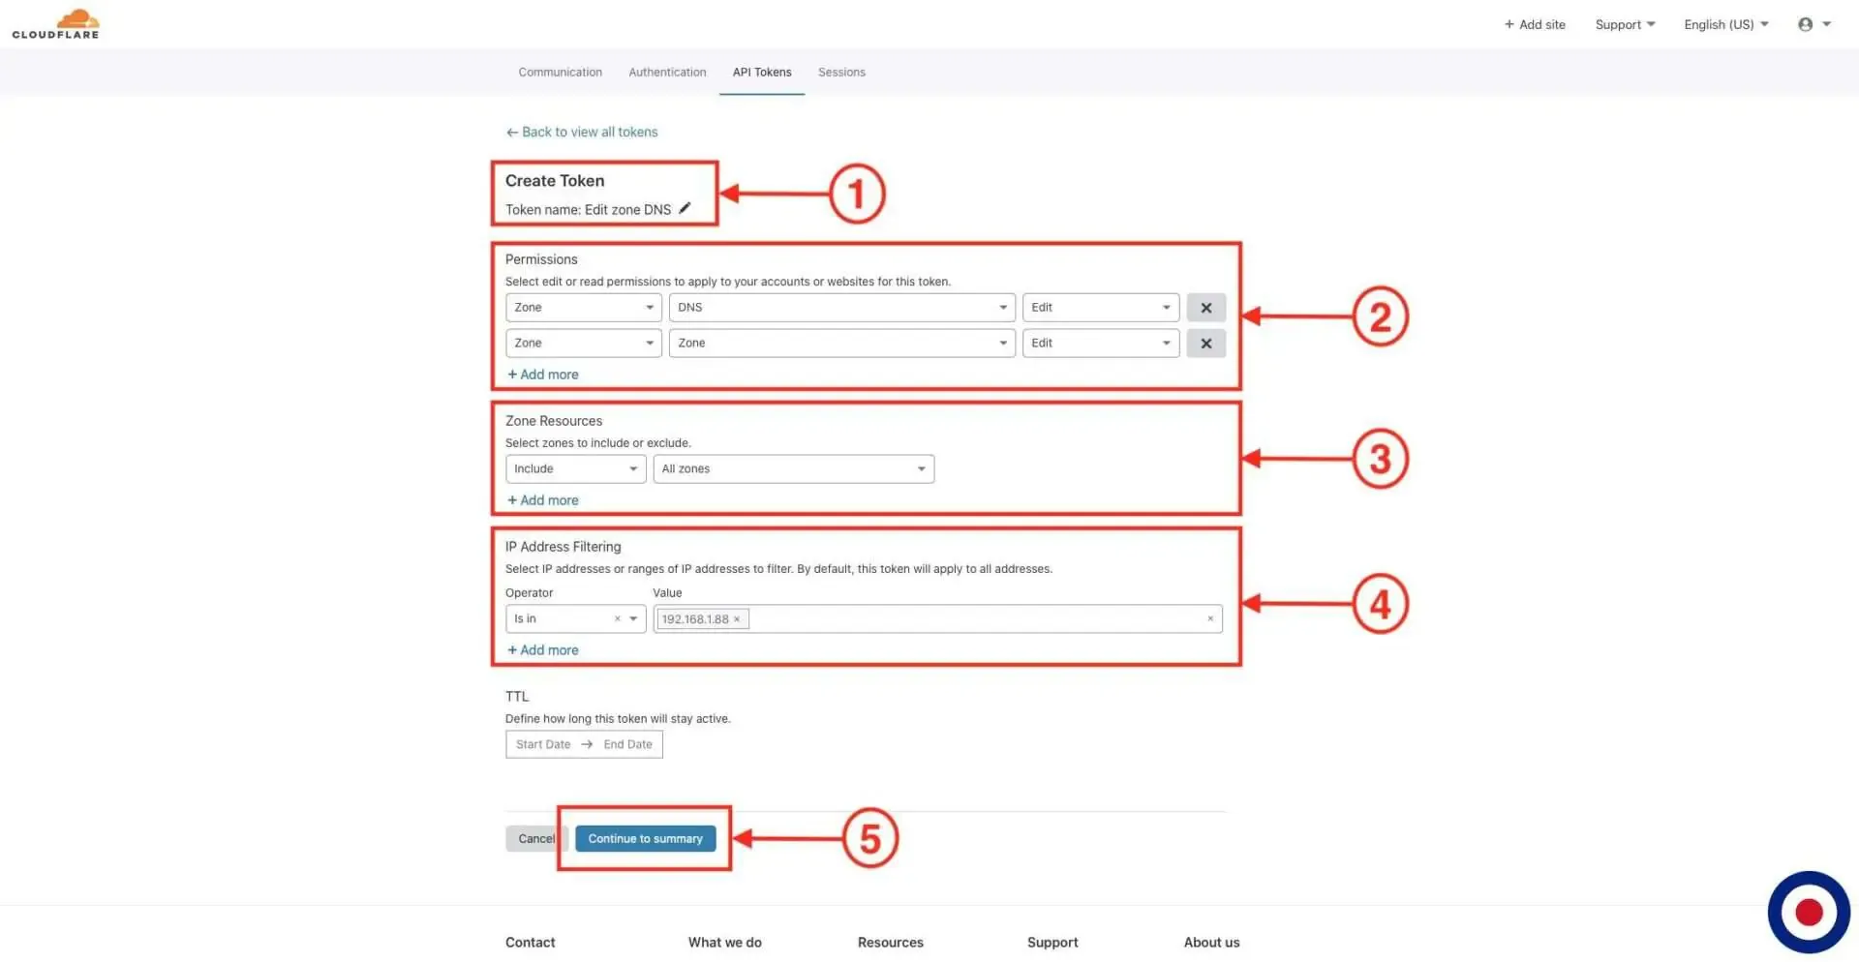The width and height of the screenshot is (1859, 962).
Task: Switch to the Authentication tab
Action: [x=667, y=73]
